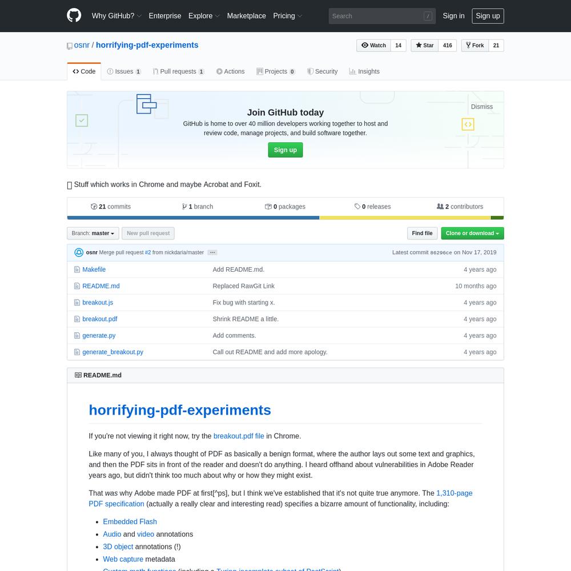The width and height of the screenshot is (571, 571).
Task: Switch to the Issues tab
Action: click(x=124, y=71)
